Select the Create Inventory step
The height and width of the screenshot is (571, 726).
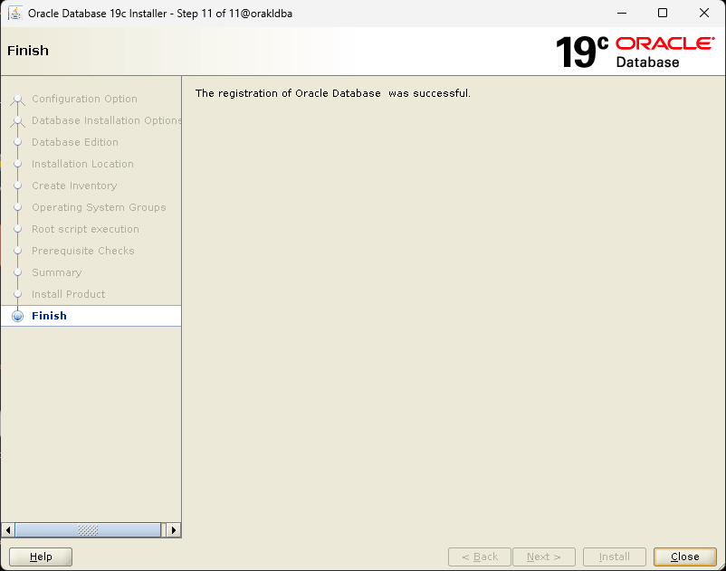tap(74, 186)
